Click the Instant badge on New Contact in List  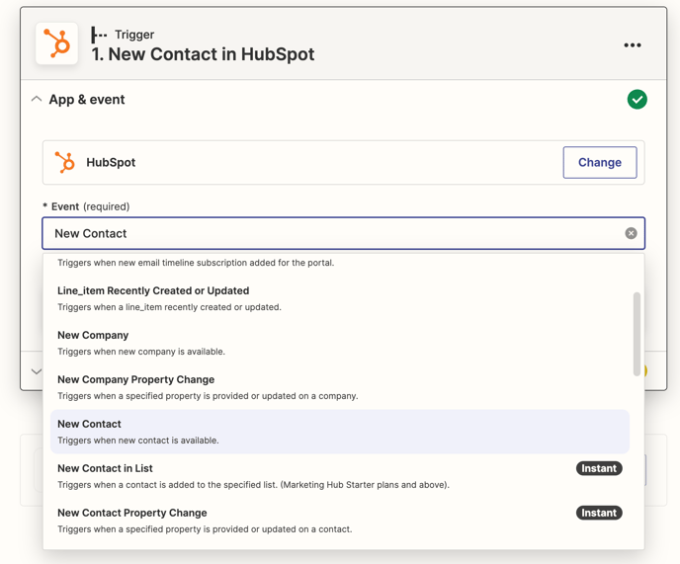(599, 468)
